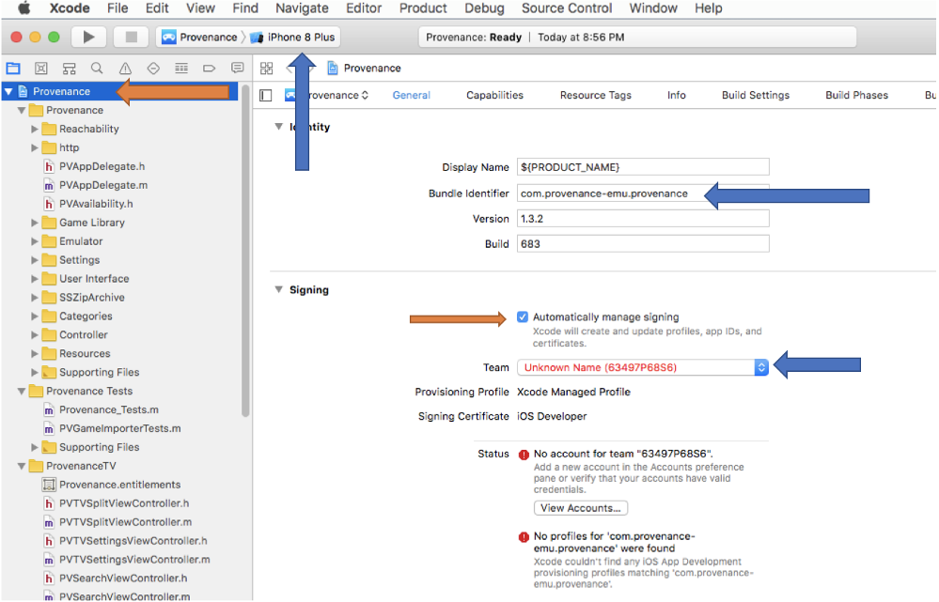
Task: Open the Debug navigator icon
Action: point(180,69)
